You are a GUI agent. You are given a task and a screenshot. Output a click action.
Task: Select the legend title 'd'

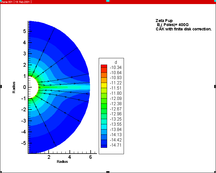click(x=116, y=62)
